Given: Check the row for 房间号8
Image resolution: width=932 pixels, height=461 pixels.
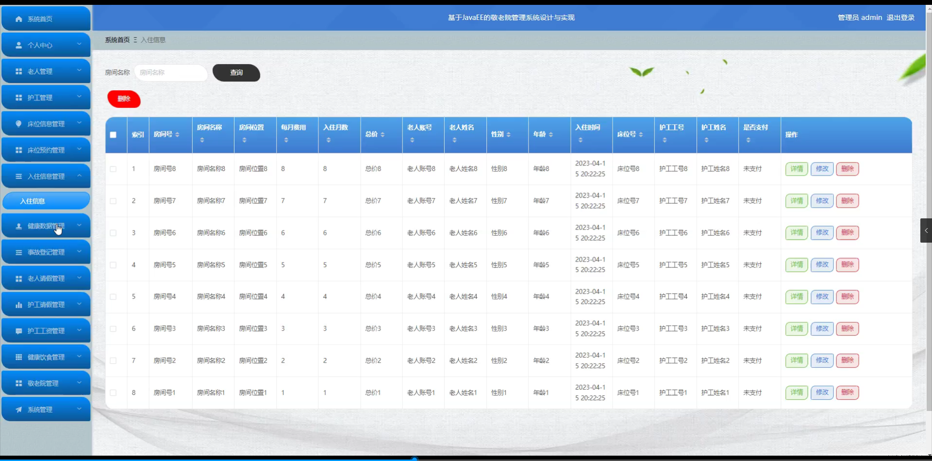Looking at the screenshot, I should click(113, 169).
